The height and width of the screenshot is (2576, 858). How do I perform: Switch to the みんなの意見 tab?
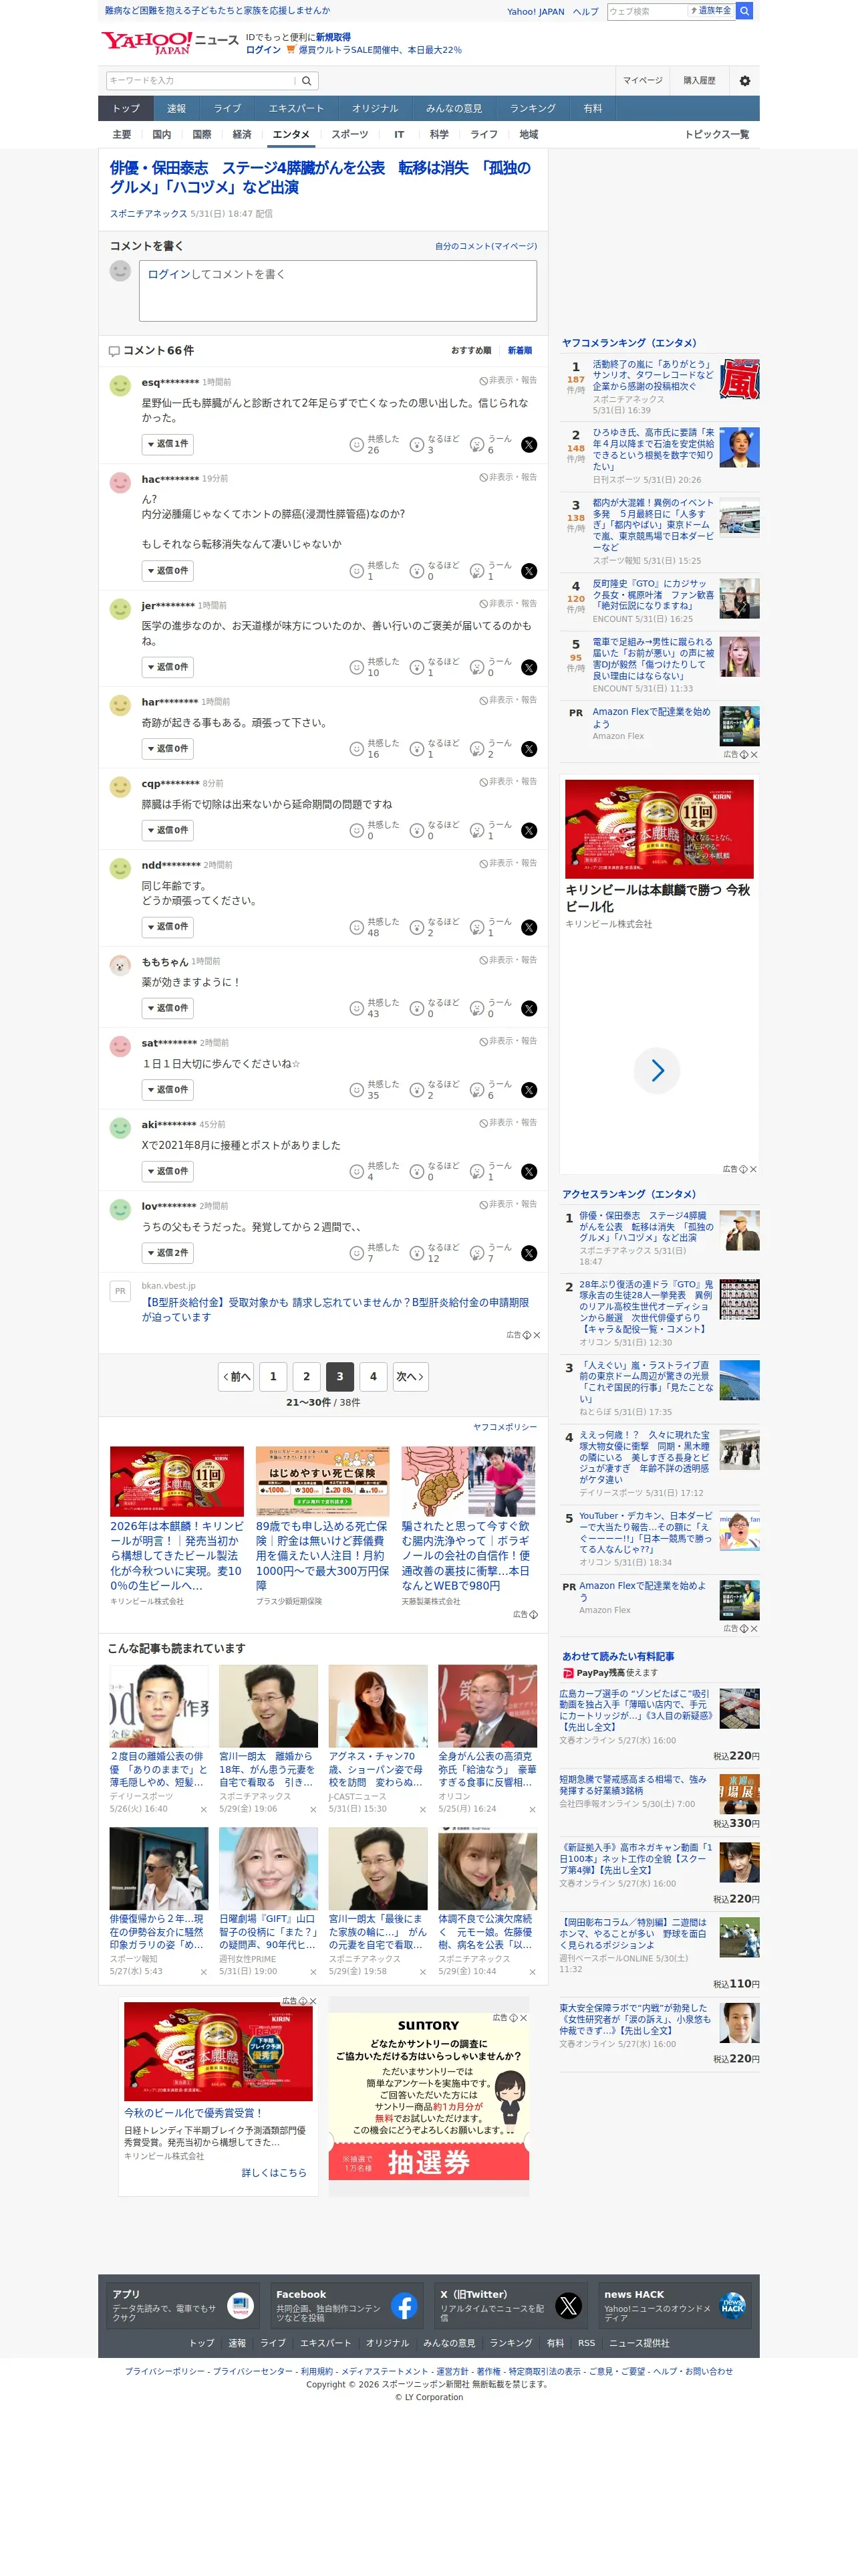tap(454, 109)
